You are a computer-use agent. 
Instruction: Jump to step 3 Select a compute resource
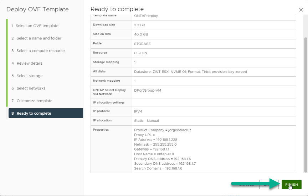pyautogui.click(x=38, y=51)
